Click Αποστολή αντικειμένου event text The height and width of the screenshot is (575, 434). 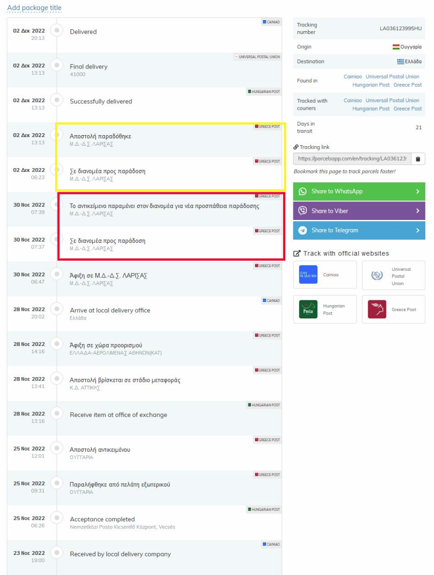(x=100, y=450)
